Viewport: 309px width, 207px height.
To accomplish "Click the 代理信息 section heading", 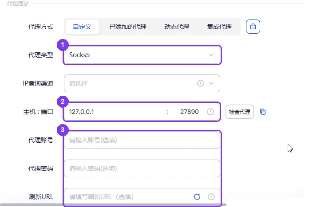I will point(18,3).
